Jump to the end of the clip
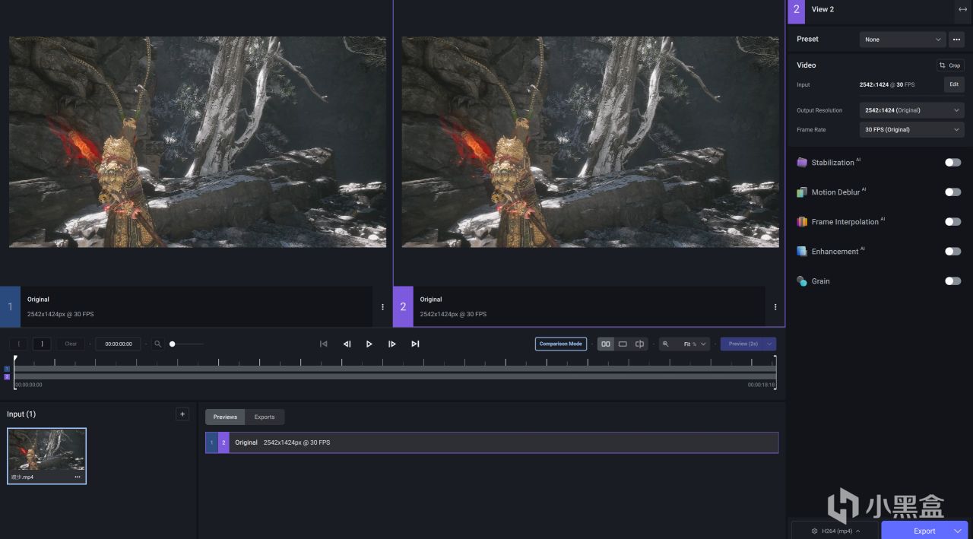 pyautogui.click(x=415, y=344)
